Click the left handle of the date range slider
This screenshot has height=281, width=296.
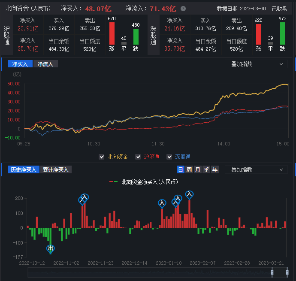272,272
